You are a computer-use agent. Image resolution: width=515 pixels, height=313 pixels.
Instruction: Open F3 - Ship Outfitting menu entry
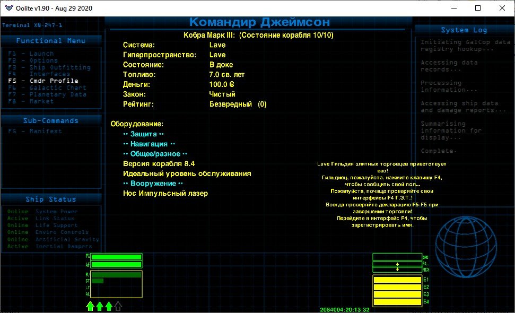[x=49, y=67]
